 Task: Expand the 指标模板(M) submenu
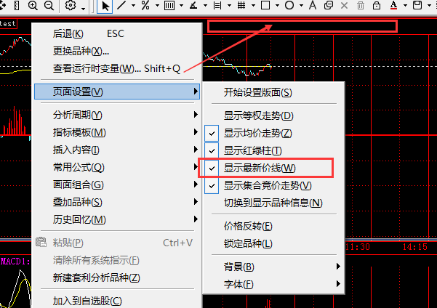(117, 132)
